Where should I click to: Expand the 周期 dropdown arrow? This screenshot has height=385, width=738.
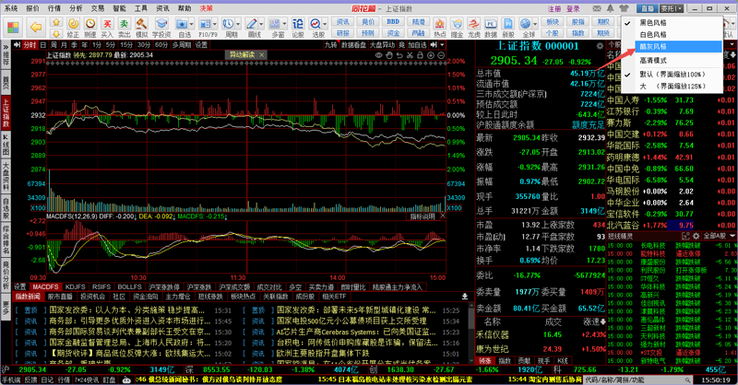(238, 24)
